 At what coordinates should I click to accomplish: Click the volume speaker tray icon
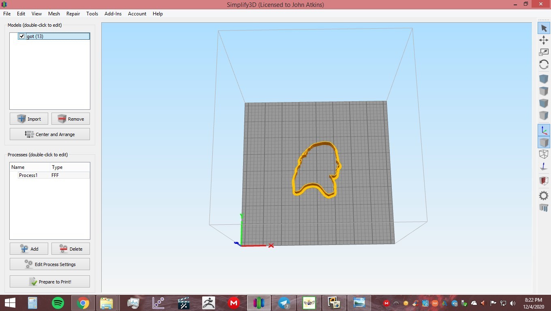pyautogui.click(x=513, y=303)
